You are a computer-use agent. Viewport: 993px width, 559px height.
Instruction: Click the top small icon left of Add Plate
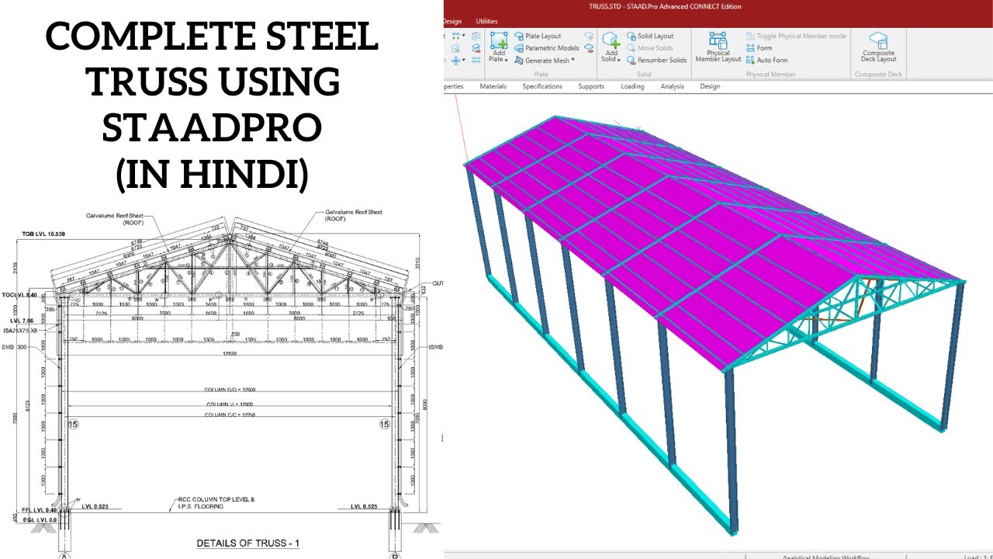coord(476,36)
